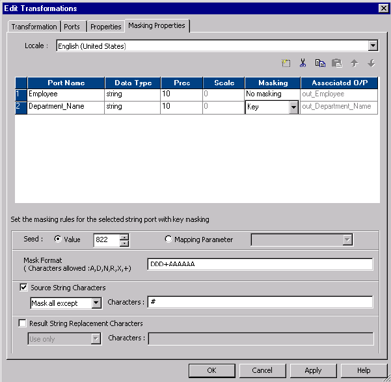Click the new port icon in toolbar
The height and width of the screenshot is (382, 391).
coord(286,63)
